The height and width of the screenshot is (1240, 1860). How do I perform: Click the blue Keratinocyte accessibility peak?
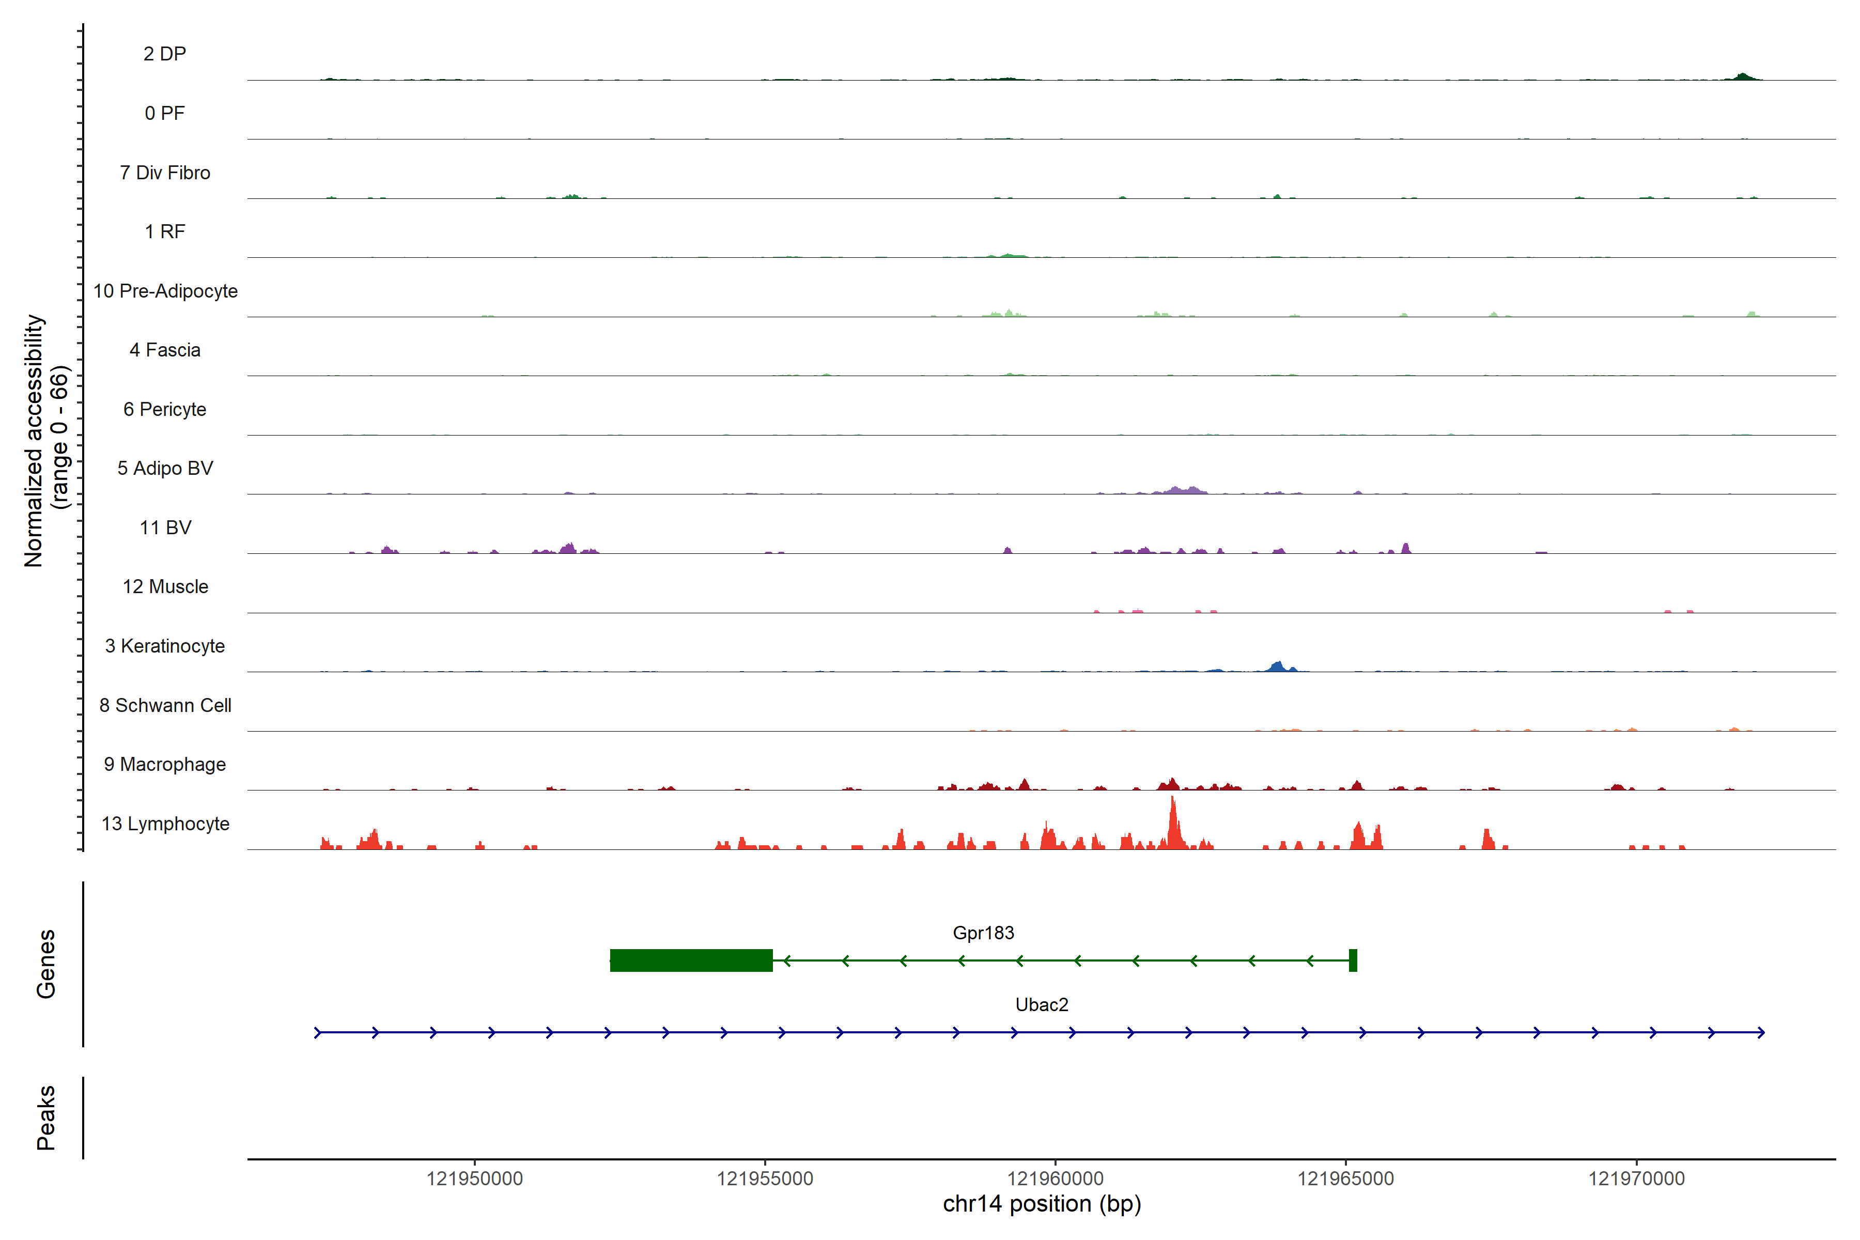(1276, 667)
